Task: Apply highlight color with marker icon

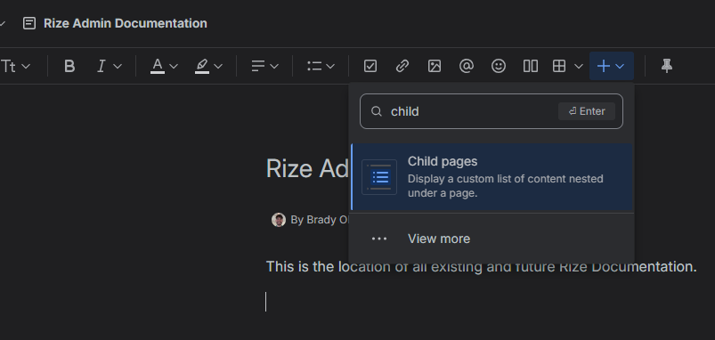Action: pyautogui.click(x=202, y=67)
